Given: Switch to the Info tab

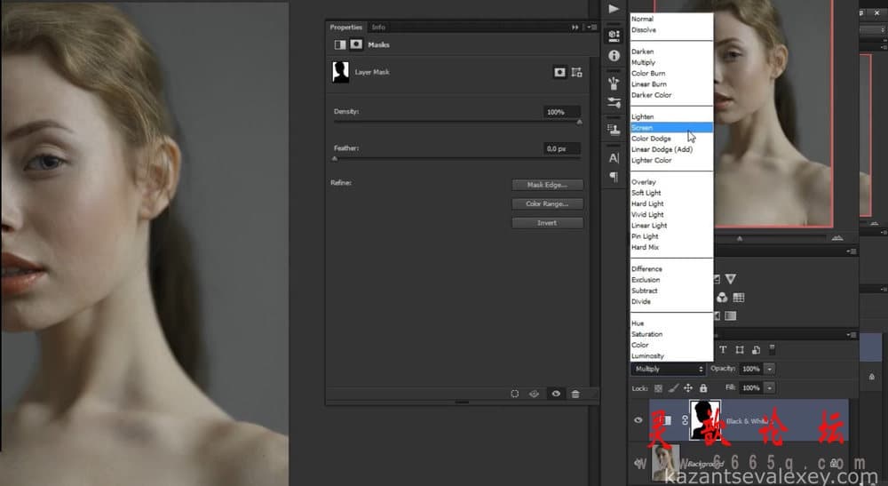Looking at the screenshot, I should (378, 28).
